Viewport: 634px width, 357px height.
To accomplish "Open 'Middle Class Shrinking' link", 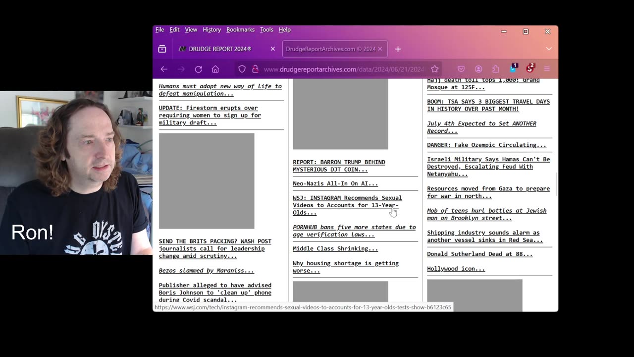I will (335, 248).
